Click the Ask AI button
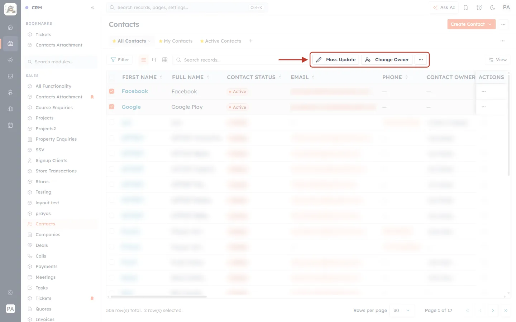The height and width of the screenshot is (322, 516). (444, 8)
